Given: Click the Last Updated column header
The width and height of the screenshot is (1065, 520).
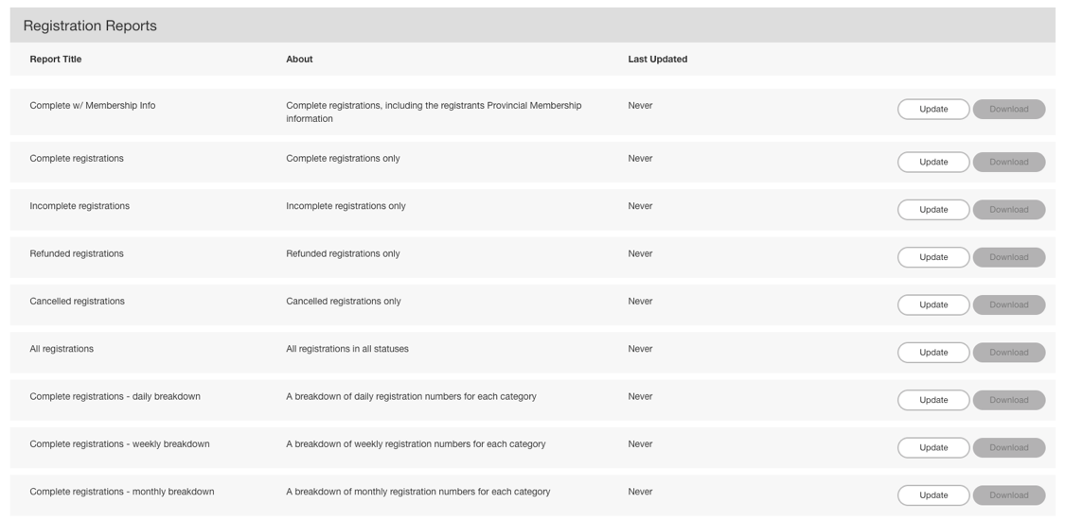Looking at the screenshot, I should pyautogui.click(x=657, y=60).
